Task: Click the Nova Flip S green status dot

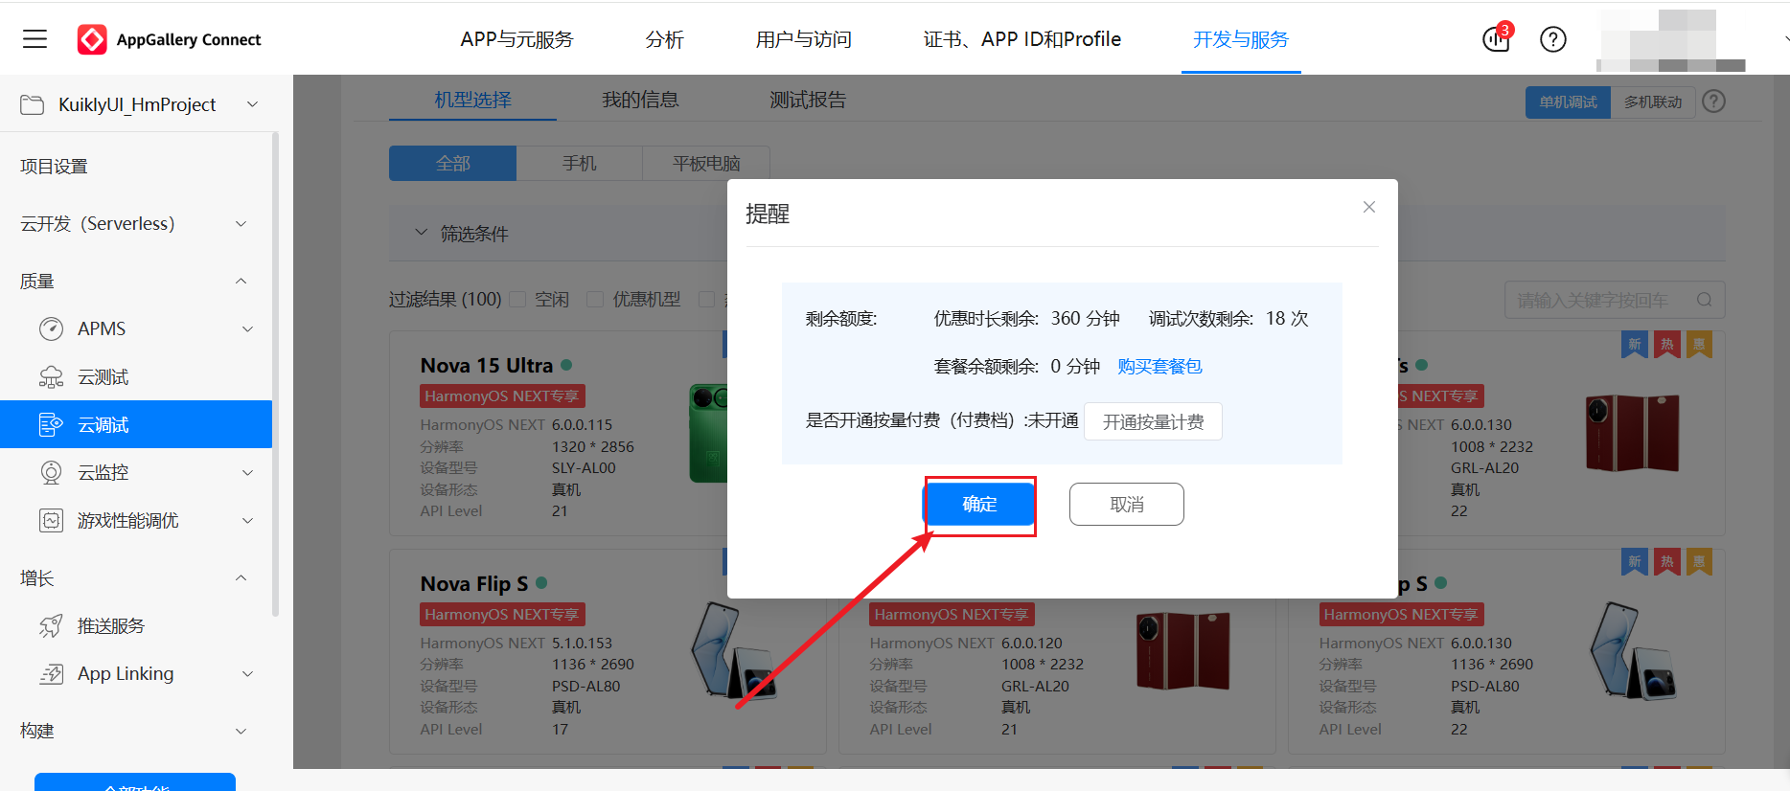Action: point(541,582)
